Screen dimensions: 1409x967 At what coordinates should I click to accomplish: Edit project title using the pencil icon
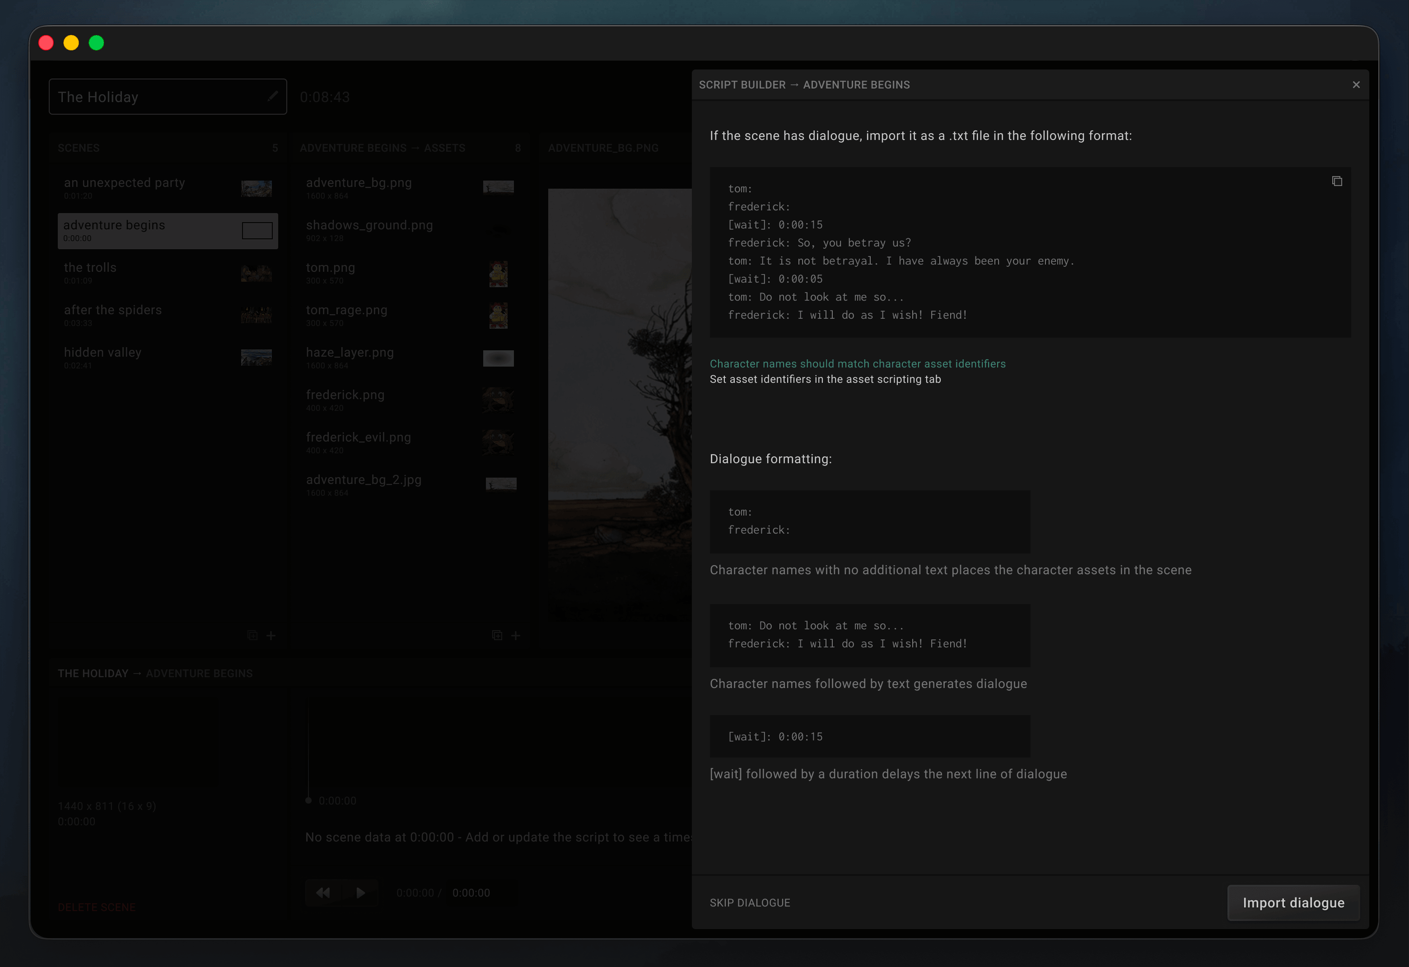(x=273, y=96)
